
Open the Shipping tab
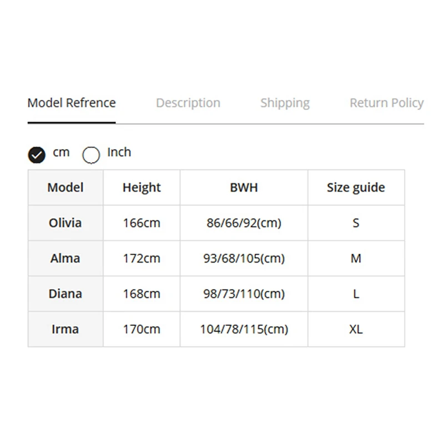[x=285, y=103]
